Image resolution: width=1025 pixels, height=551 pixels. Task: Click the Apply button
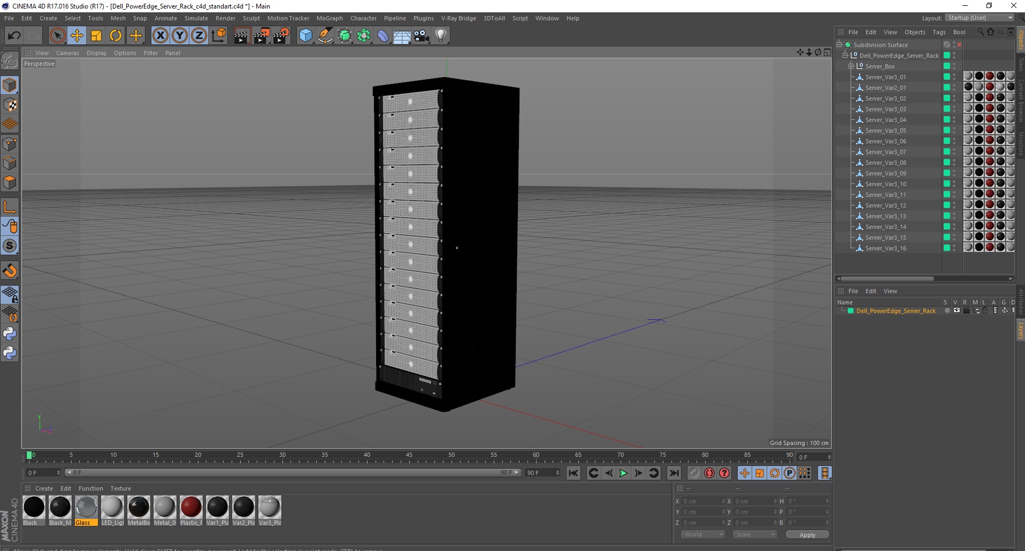click(807, 535)
